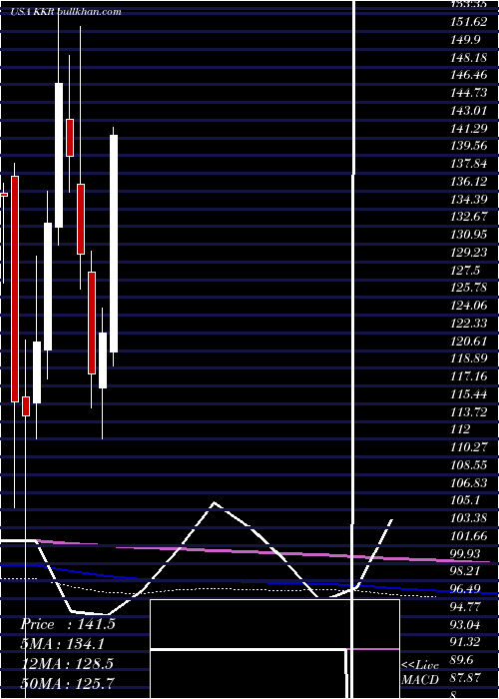
Task: Click the price label 141.29
Action: pos(468,129)
